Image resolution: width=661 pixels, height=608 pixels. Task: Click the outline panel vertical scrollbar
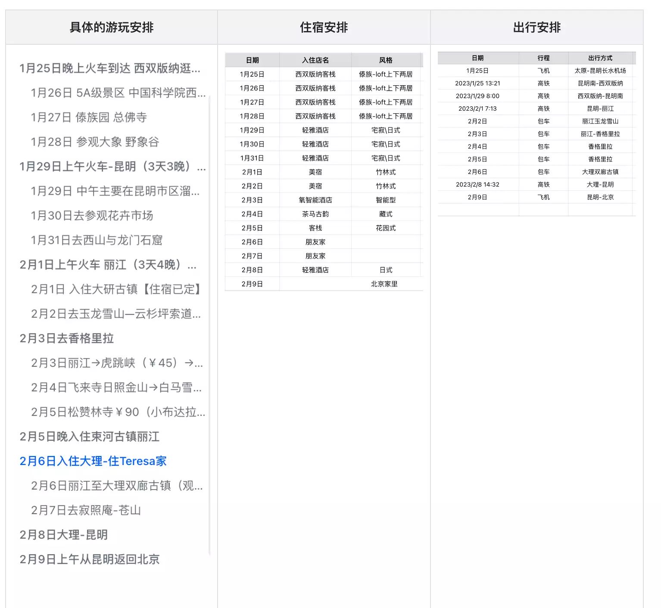[x=210, y=325]
